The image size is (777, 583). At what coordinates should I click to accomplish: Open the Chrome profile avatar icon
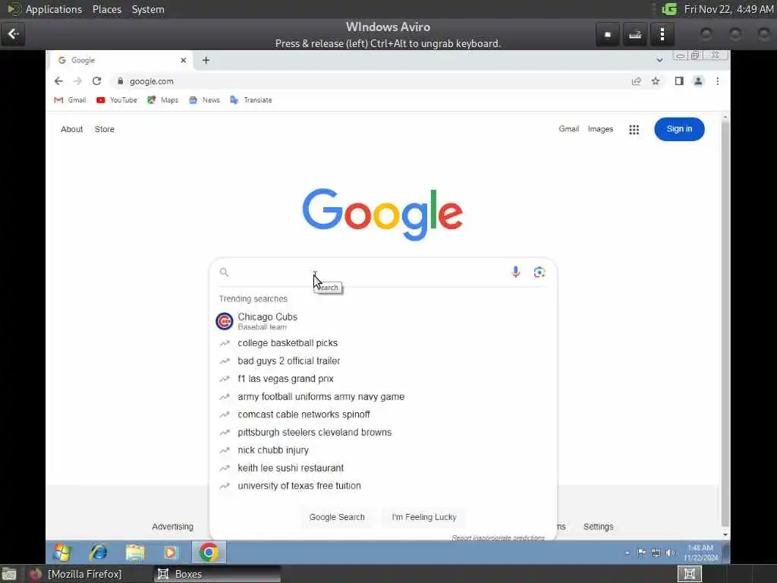pos(698,81)
